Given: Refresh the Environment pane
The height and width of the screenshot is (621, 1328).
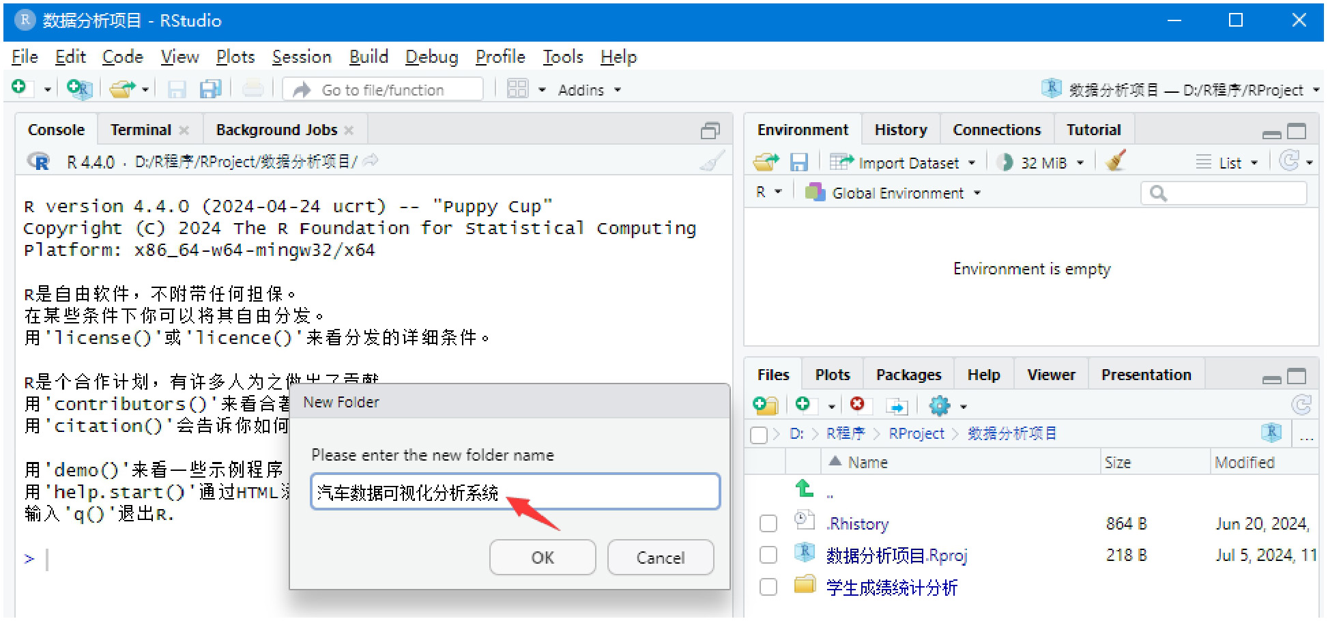Looking at the screenshot, I should (1289, 161).
